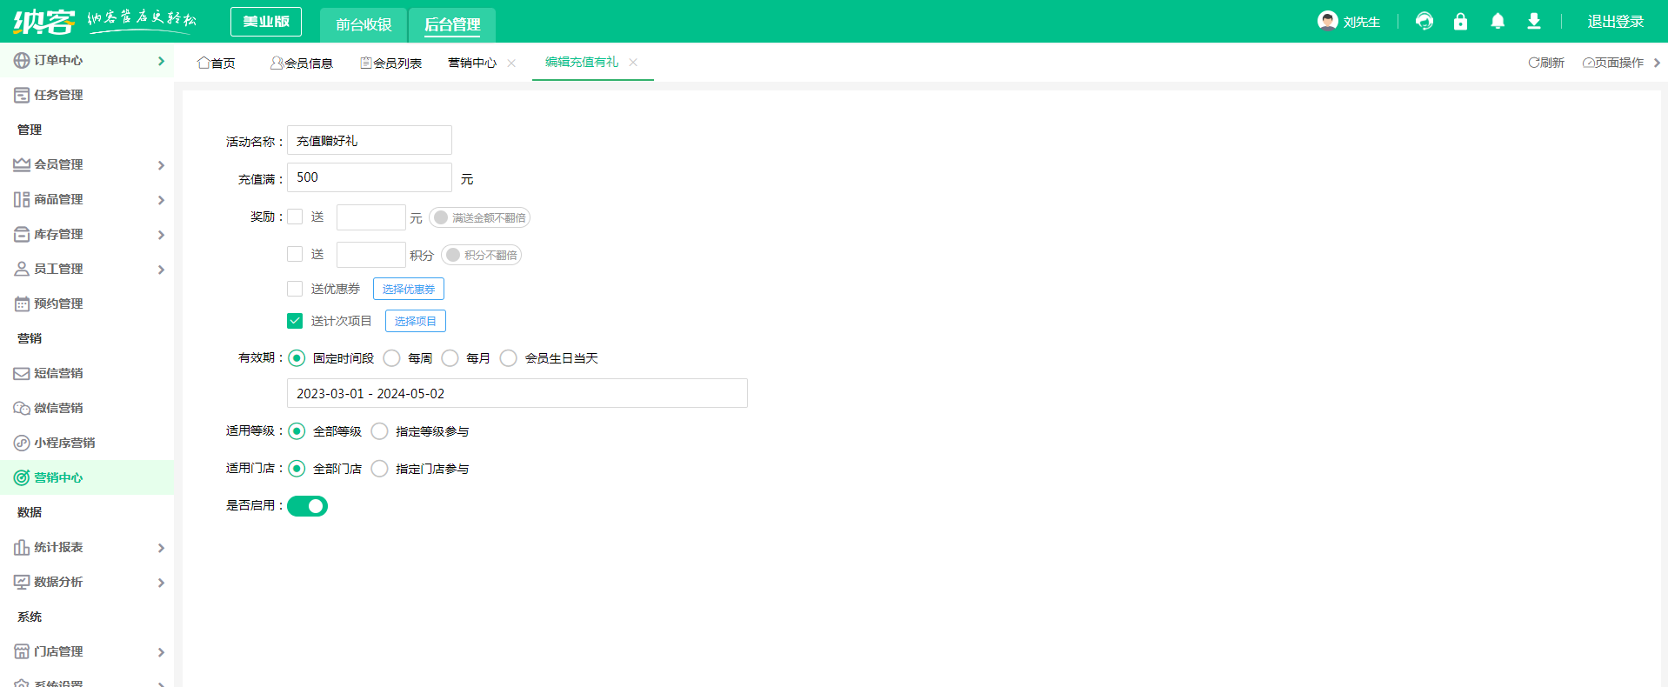Uncheck the 送计次项目 checkbox

(295, 321)
